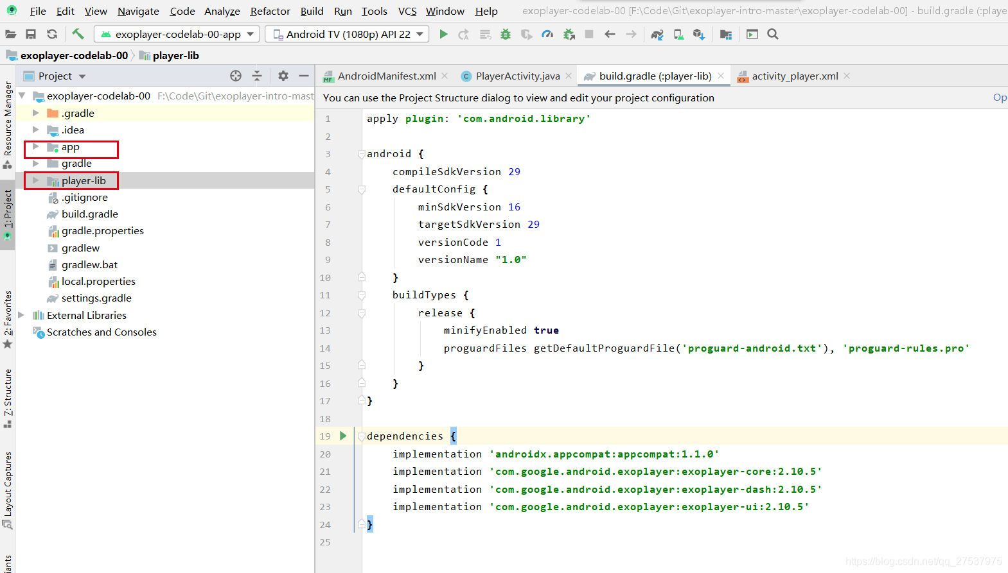Hide the Project panel with minus icon
This screenshot has height=573, width=1008.
pyautogui.click(x=304, y=76)
